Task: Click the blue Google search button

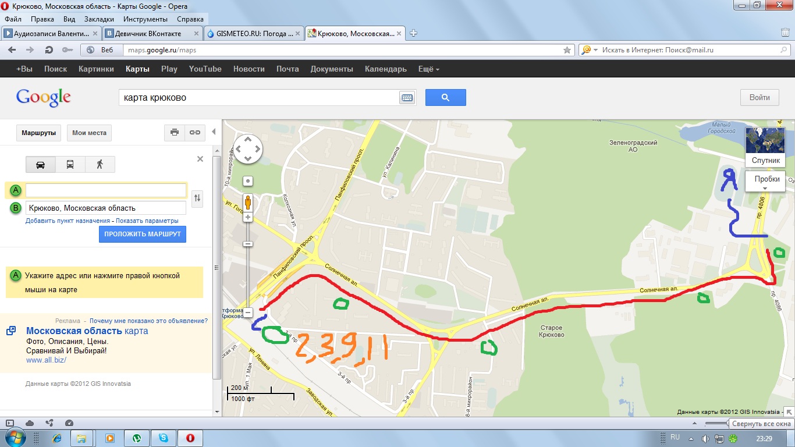Action: click(446, 97)
